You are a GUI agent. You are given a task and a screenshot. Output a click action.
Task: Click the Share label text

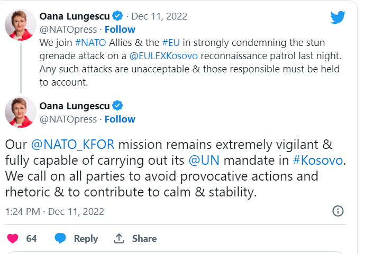pyautogui.click(x=144, y=239)
